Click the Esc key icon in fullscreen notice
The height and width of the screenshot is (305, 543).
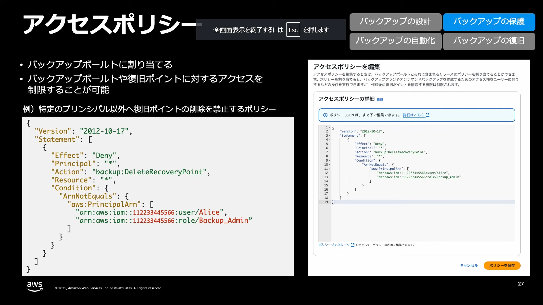(x=293, y=30)
